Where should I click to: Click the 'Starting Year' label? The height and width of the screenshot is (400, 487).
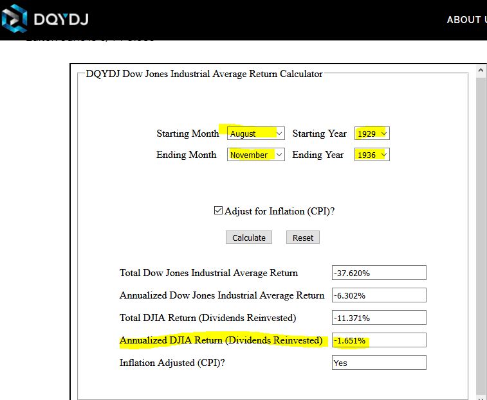pyautogui.click(x=319, y=134)
